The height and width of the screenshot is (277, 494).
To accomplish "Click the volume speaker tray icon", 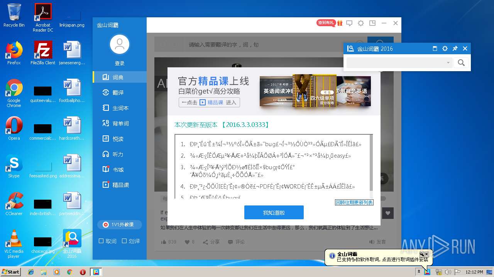I will click(x=448, y=272).
